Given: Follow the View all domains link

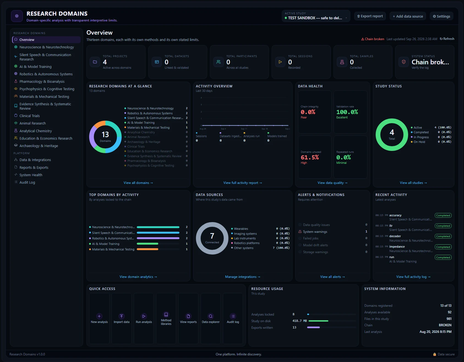Looking at the screenshot, I should pos(138,183).
